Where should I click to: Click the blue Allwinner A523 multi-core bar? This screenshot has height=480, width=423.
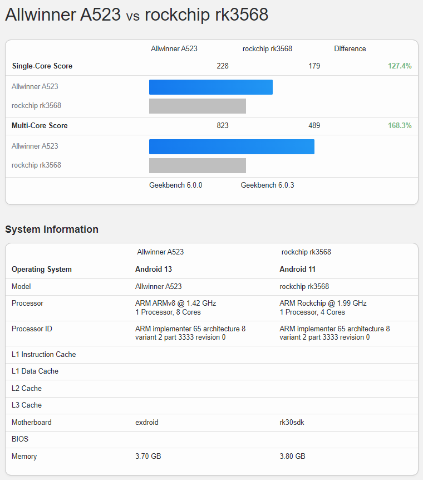pos(232,146)
